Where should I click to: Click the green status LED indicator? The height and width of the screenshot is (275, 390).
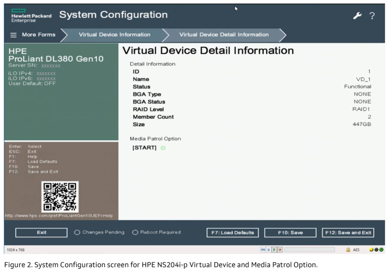tap(380, 249)
